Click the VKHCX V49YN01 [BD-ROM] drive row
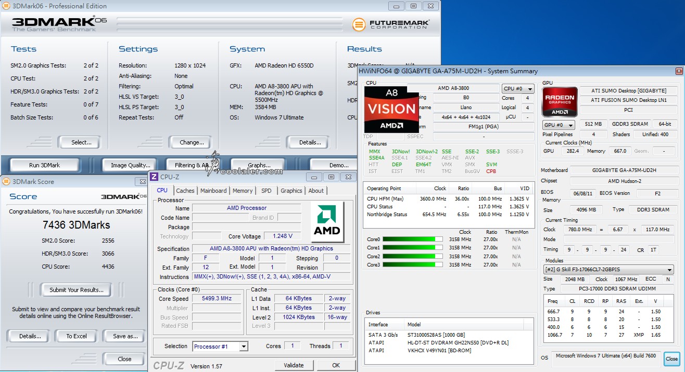Viewport: 685px width, 372px height. point(449,350)
